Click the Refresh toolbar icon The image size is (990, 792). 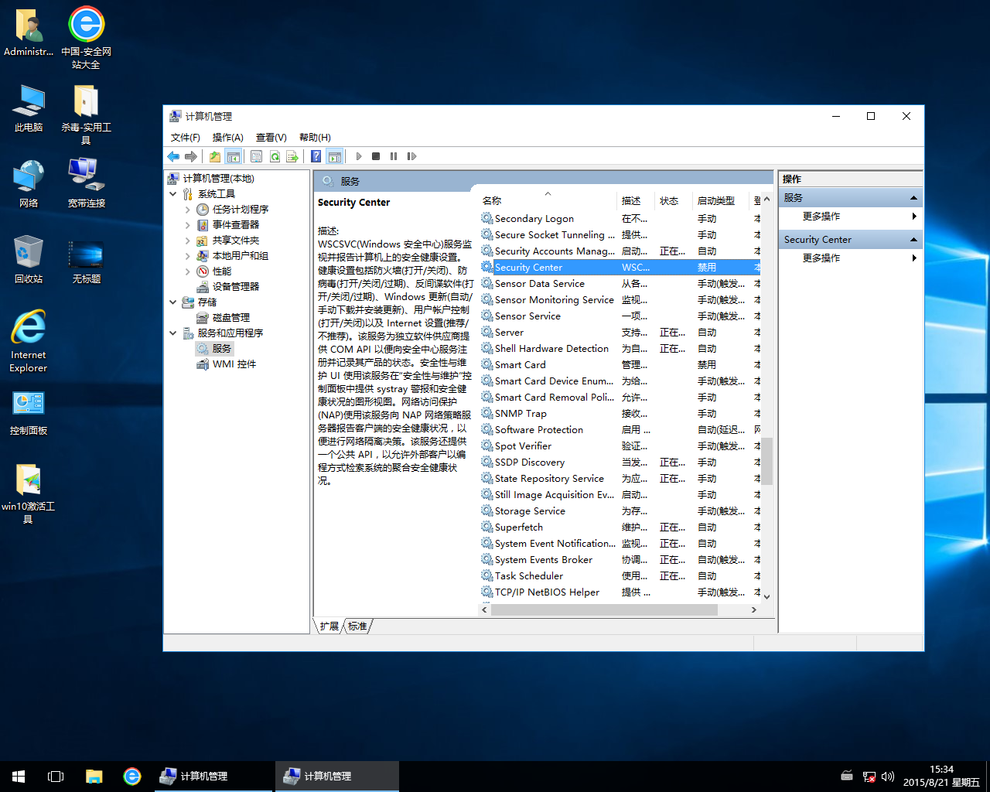click(x=275, y=156)
